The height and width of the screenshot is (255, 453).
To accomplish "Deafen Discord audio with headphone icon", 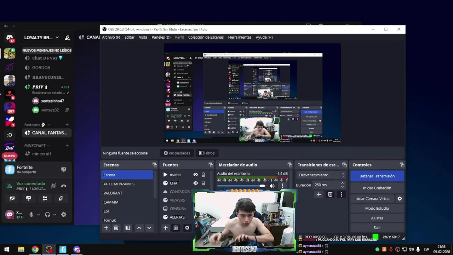I will coord(47,215).
